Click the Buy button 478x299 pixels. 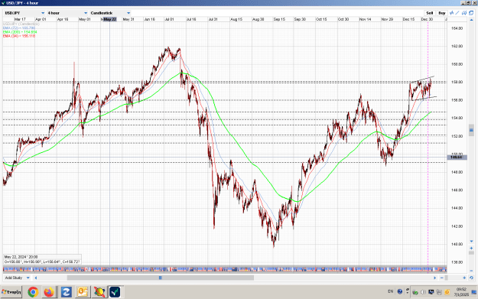pyautogui.click(x=442, y=13)
